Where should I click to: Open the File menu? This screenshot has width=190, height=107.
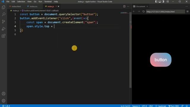click(8, 1)
